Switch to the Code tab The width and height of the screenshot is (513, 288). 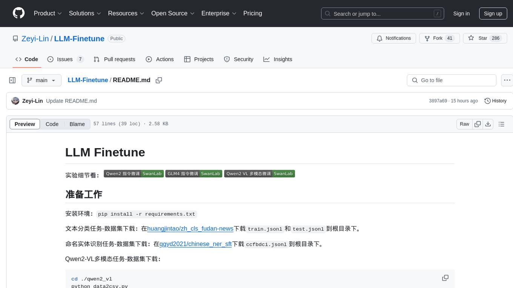point(27,59)
